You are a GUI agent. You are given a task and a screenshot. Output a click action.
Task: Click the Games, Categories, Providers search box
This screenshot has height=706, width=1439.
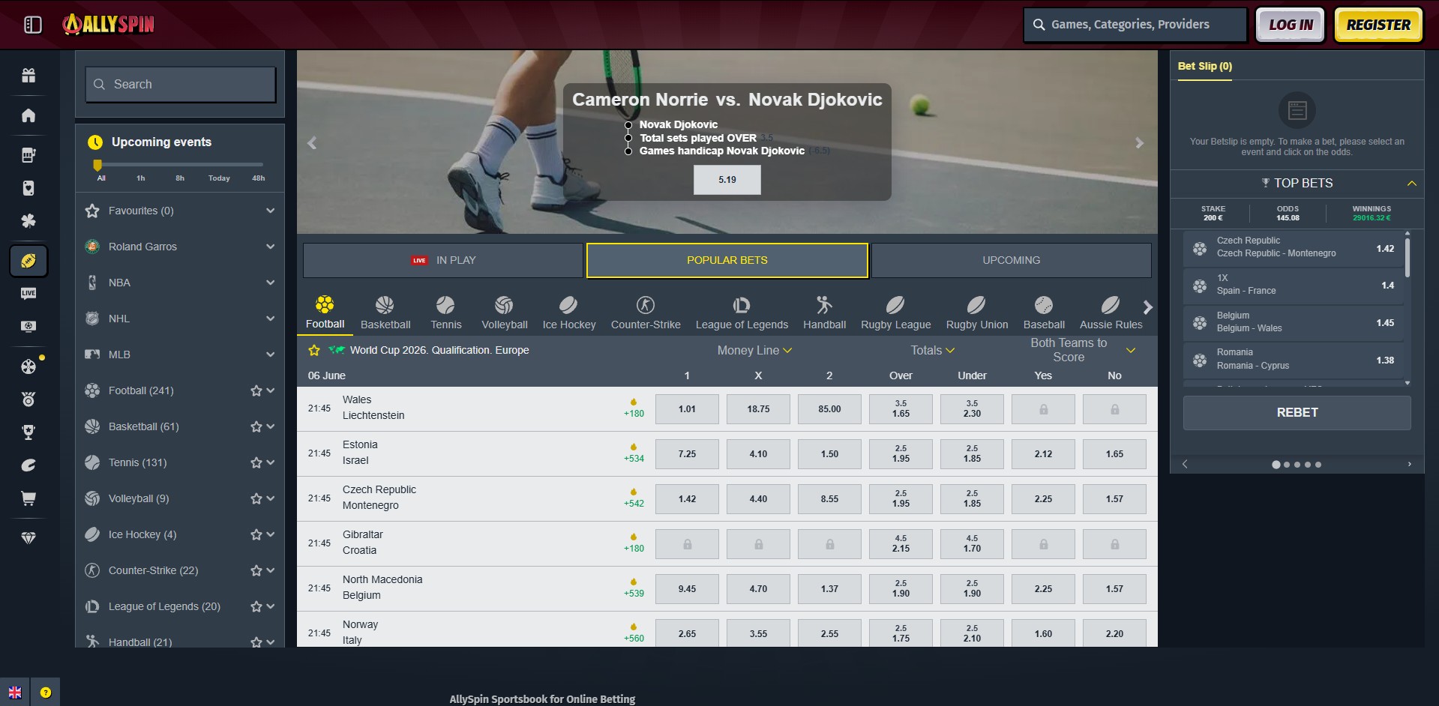(x=1135, y=25)
